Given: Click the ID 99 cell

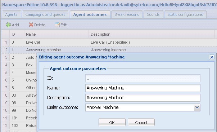Looking at the screenshot, I should tap(14, 110).
